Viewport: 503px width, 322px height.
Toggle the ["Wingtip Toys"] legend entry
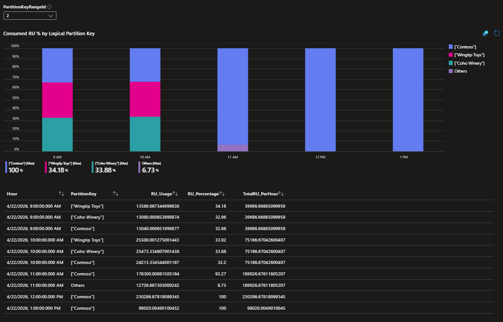466,55
